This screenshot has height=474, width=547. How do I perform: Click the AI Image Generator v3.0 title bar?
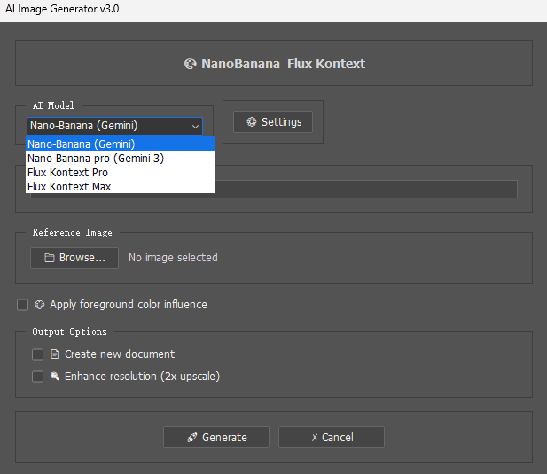click(62, 9)
